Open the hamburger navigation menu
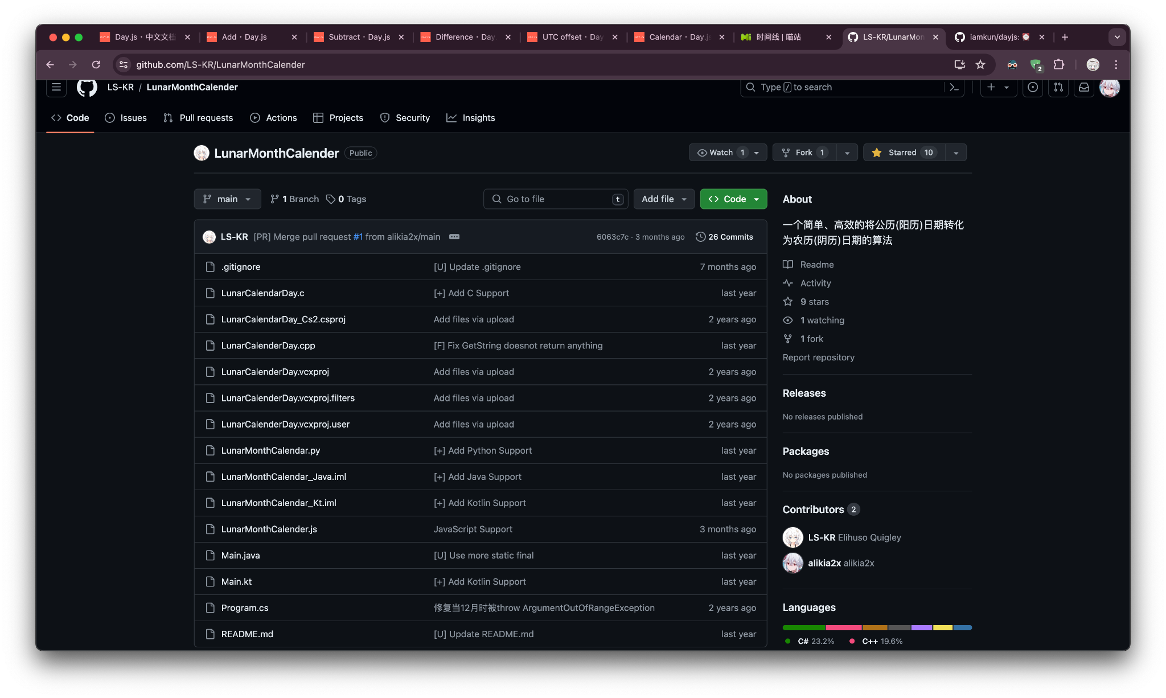Viewport: 1166px width, 698px height. coord(56,87)
